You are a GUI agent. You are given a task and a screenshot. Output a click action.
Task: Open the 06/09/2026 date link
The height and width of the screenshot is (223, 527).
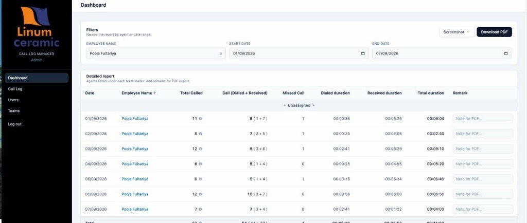(96, 194)
